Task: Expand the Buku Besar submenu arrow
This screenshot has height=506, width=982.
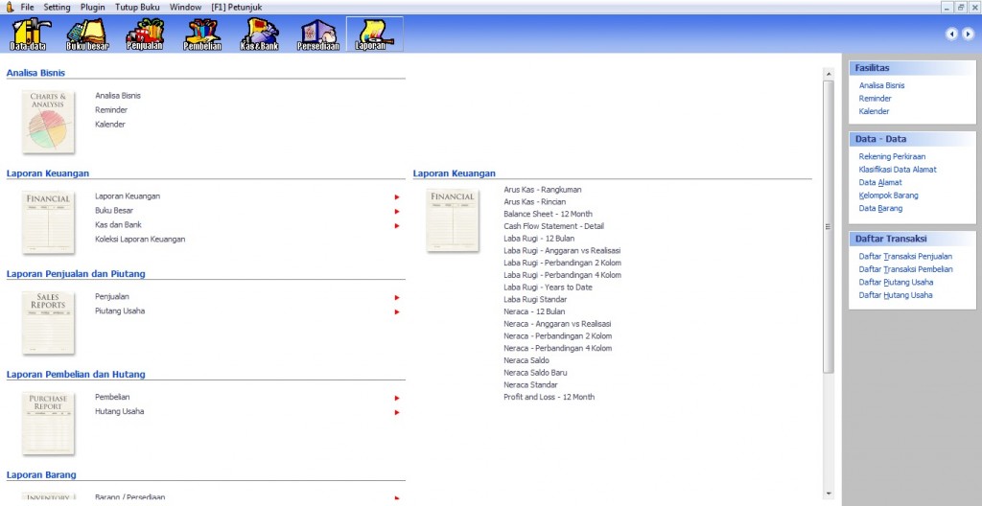Action: pyautogui.click(x=396, y=211)
